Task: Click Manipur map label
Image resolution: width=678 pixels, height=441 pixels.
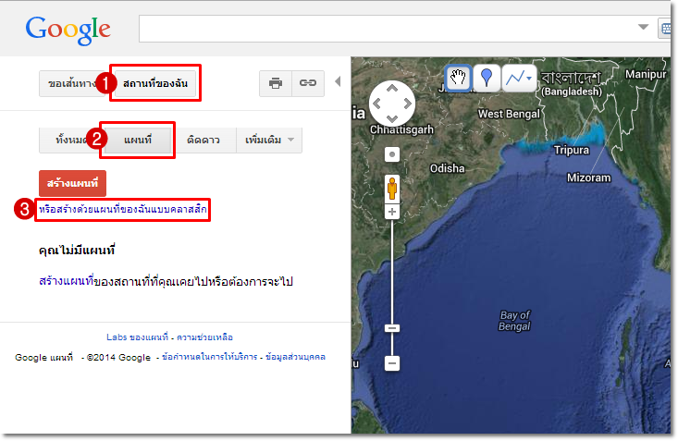Action: (x=646, y=74)
